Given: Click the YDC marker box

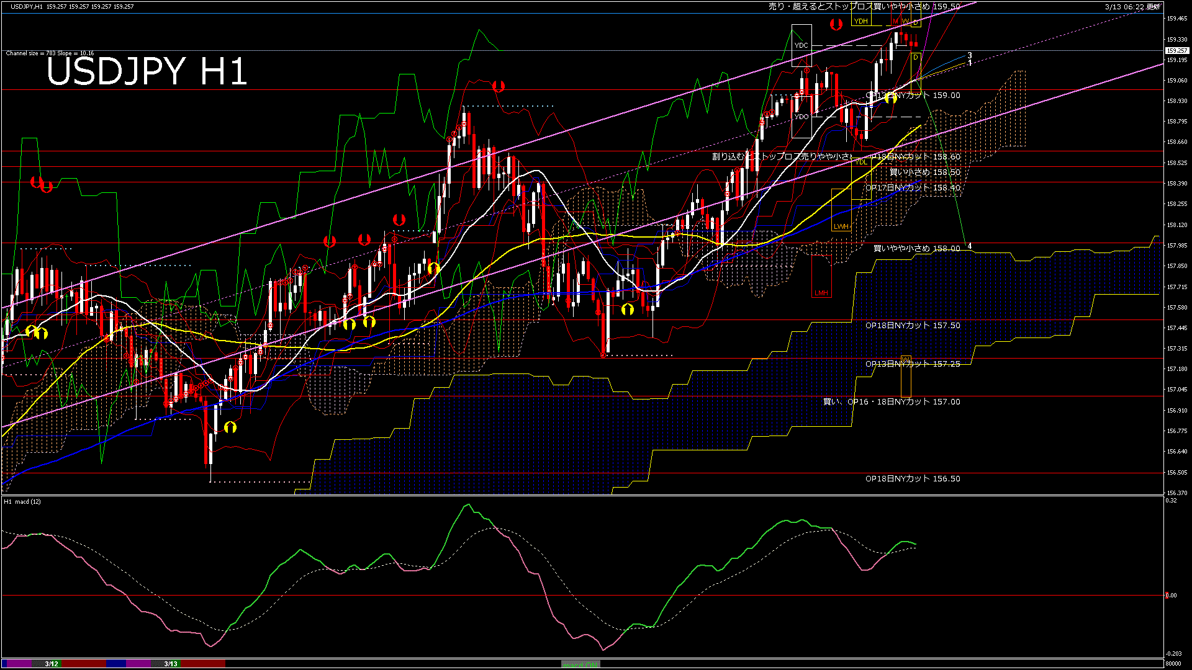Looking at the screenshot, I should click(x=801, y=45).
